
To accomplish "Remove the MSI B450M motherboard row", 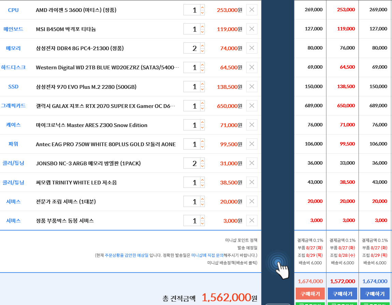I will pos(252,29).
